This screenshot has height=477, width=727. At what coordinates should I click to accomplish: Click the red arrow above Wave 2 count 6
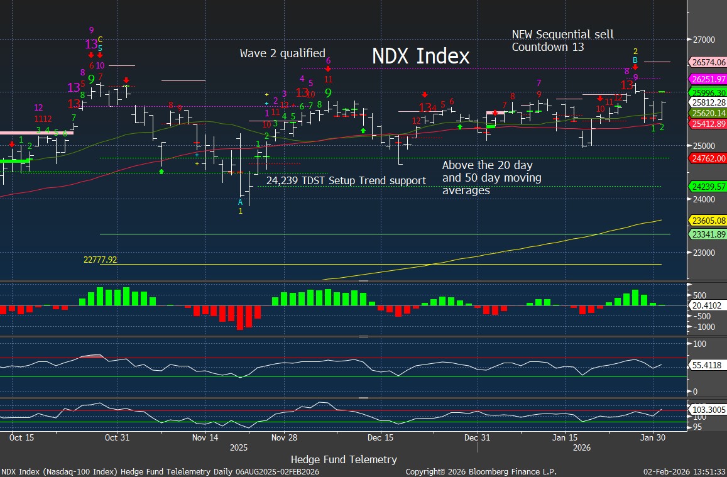[x=328, y=69]
